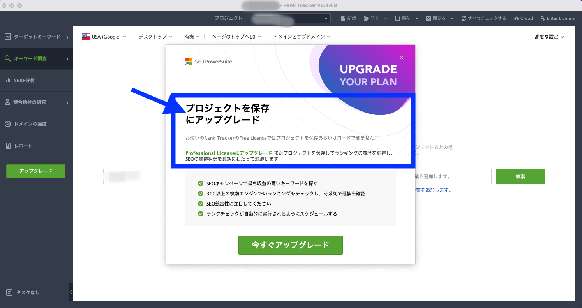Screen dimensions: 582x308
Task: Click すべてチェックする refresh icon
Action: point(464,18)
